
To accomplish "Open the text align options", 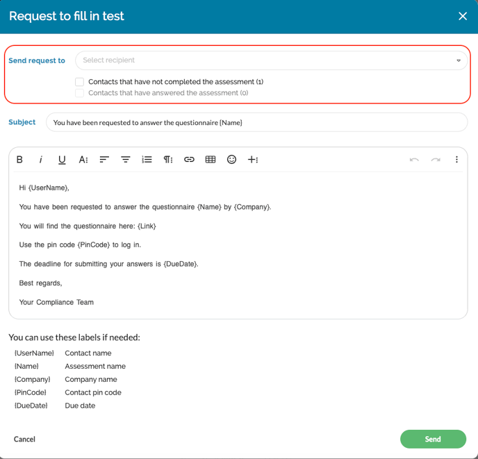I will [x=104, y=160].
